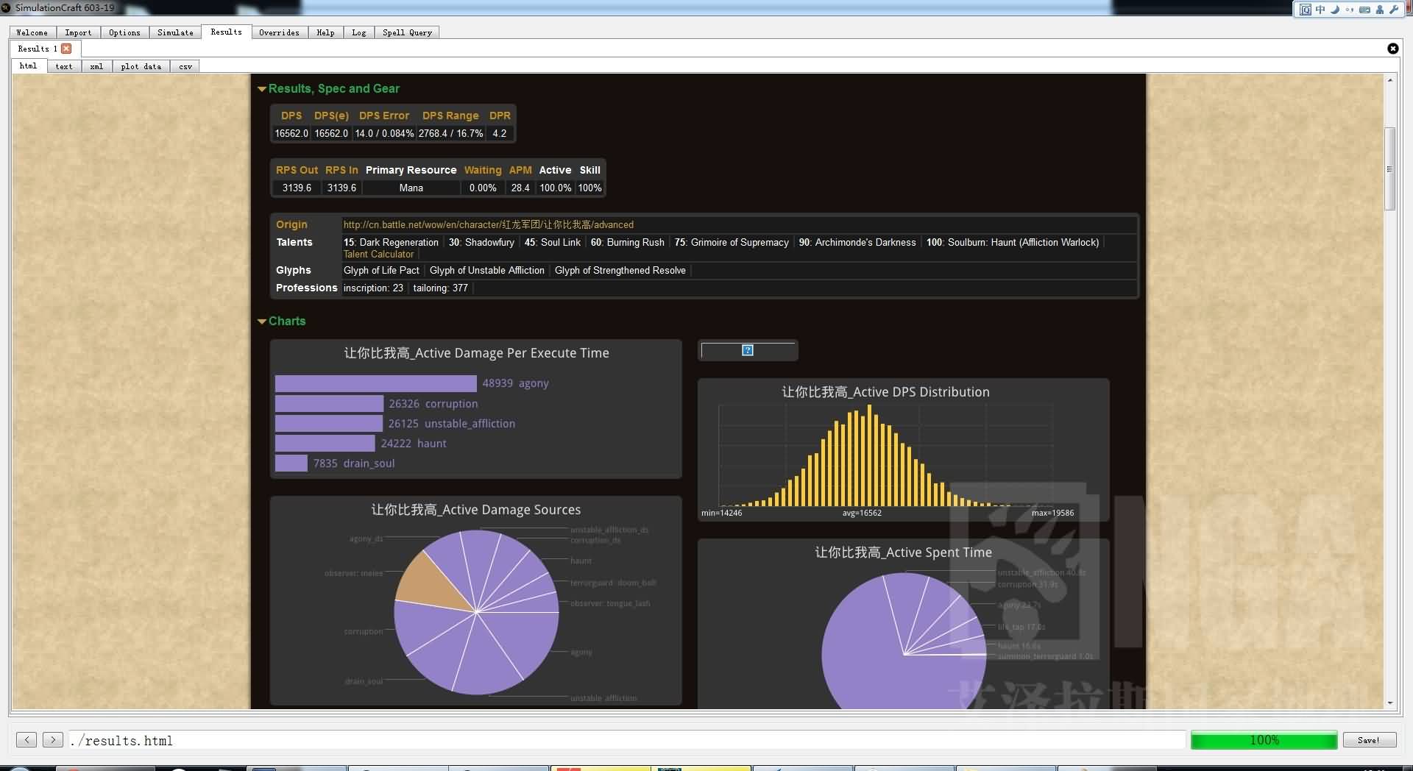Switch to the text output tab
The image size is (1413, 771).
64,66
